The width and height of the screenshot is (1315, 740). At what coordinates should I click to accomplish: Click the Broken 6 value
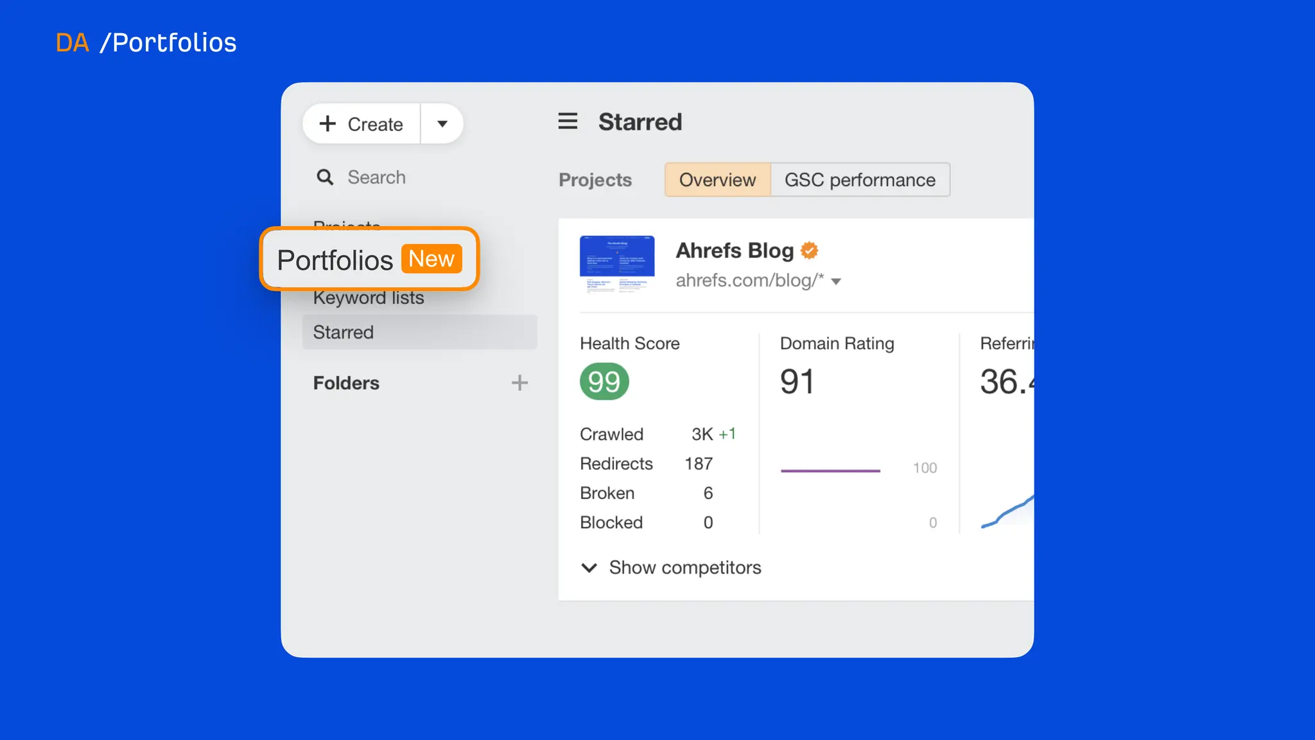708,493
